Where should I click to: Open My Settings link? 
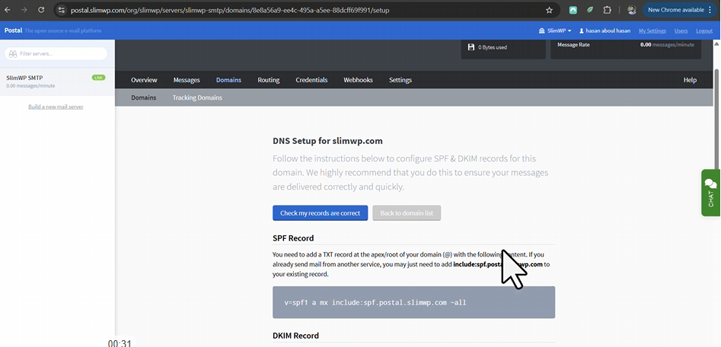tap(652, 30)
